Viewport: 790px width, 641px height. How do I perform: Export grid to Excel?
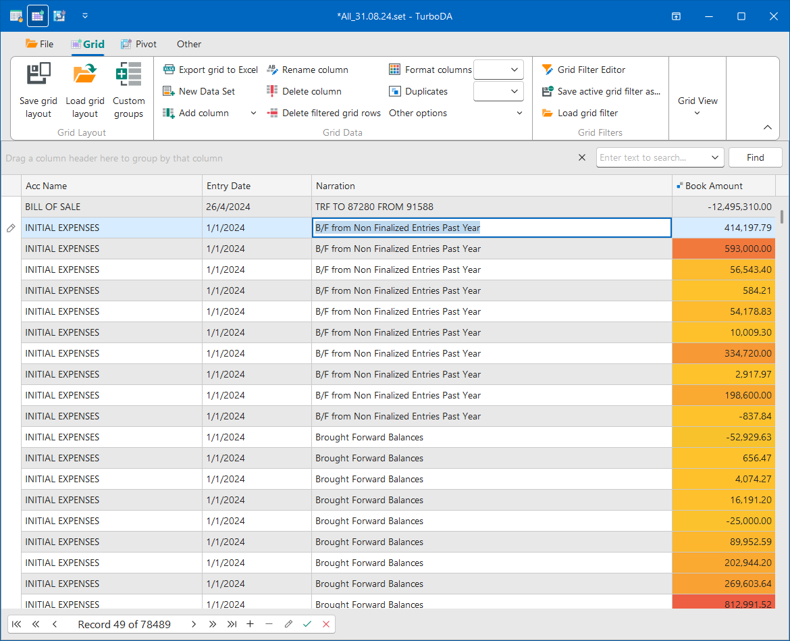(x=211, y=70)
